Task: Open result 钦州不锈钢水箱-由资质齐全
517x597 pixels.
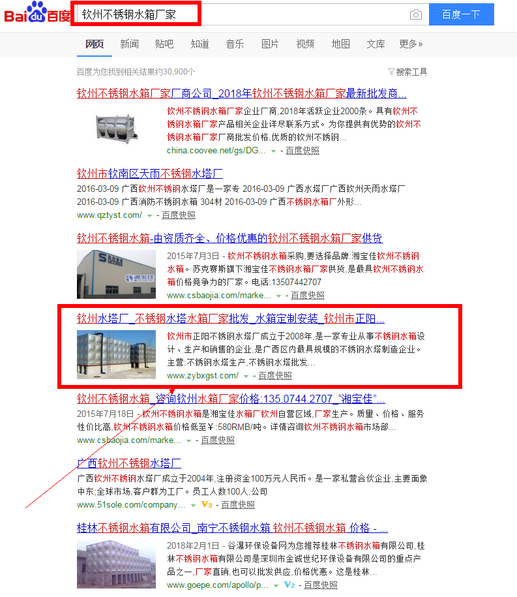Action: 229,238
